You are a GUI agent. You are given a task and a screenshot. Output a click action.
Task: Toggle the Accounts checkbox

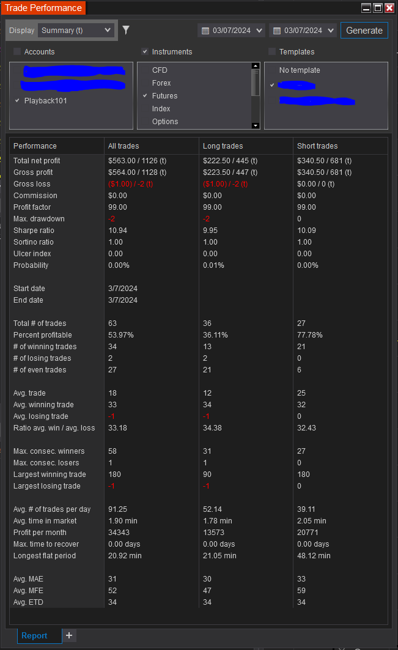pos(17,52)
